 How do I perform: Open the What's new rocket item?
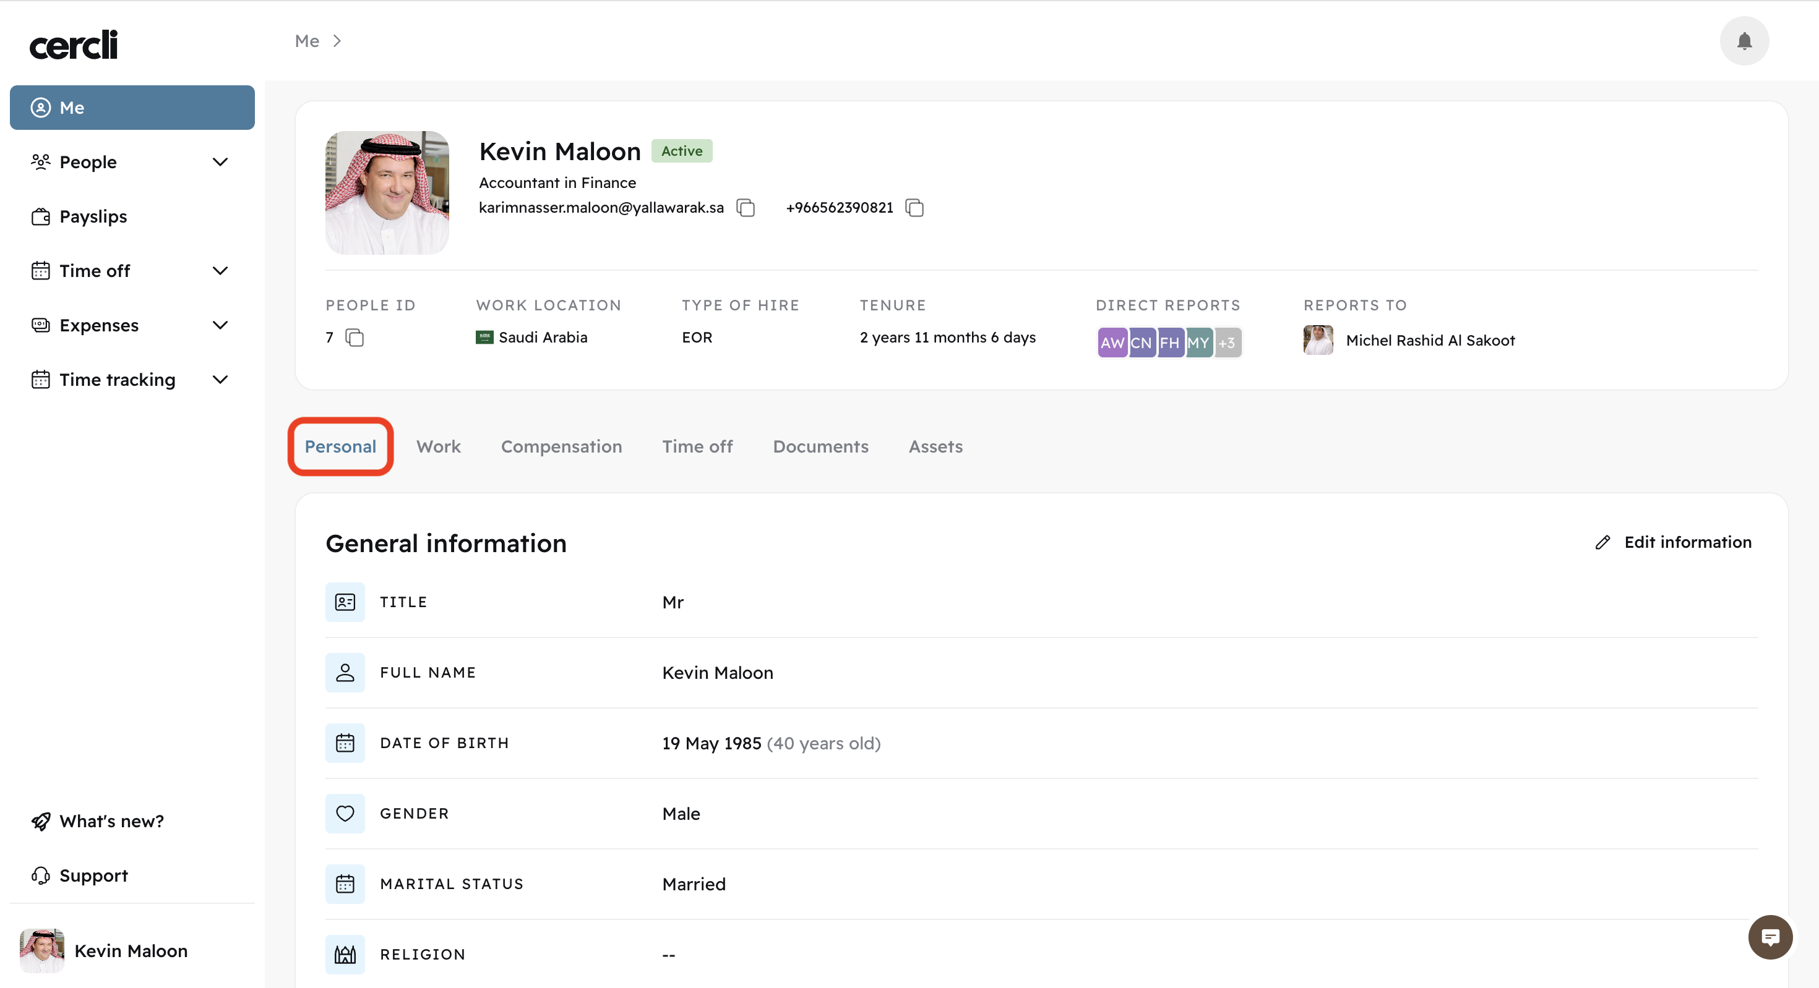[x=111, y=820]
